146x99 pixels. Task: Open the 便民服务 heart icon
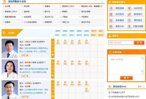[129, 20]
